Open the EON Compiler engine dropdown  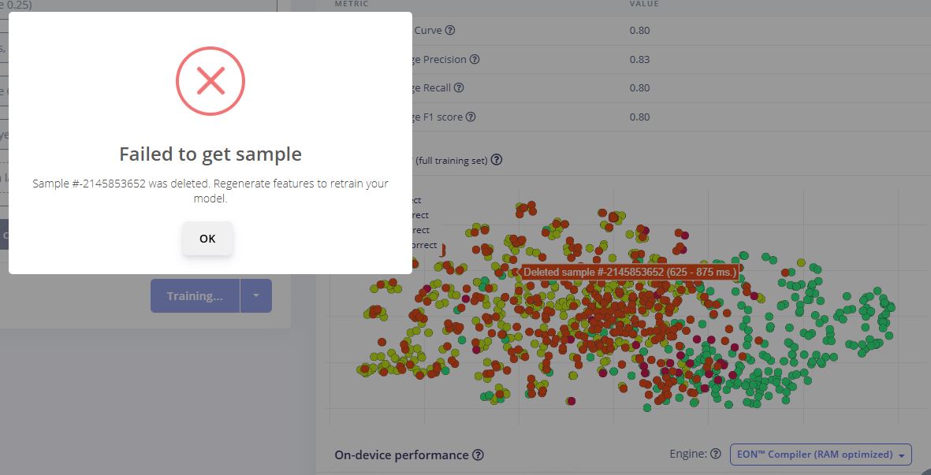pyautogui.click(x=821, y=455)
